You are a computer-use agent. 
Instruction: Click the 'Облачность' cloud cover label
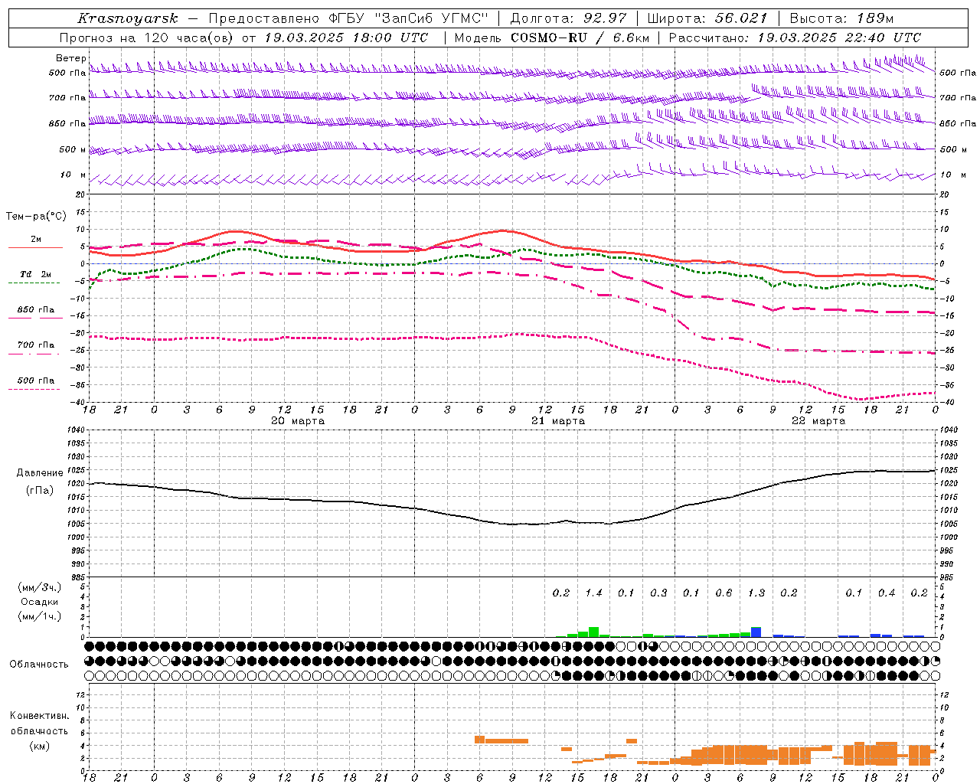[39, 665]
